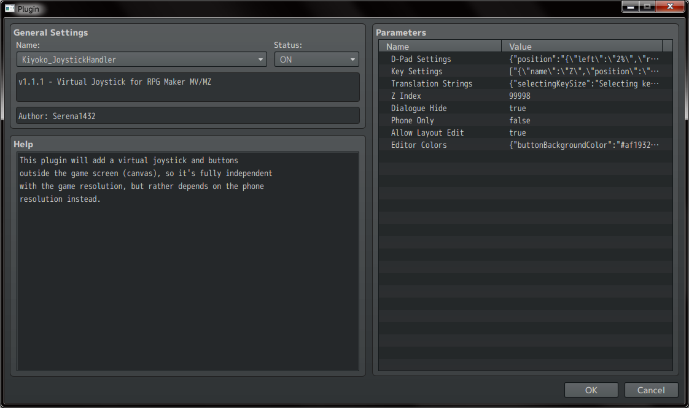Viewport: 689px width, 408px height.
Task: Open the plugin Name dropdown
Action: [141, 60]
